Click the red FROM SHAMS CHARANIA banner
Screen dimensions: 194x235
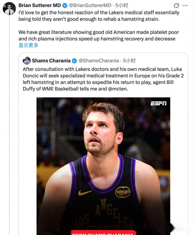coord(103,233)
